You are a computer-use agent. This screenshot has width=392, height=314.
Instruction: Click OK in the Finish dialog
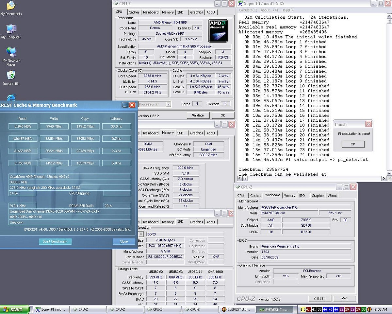353,144
